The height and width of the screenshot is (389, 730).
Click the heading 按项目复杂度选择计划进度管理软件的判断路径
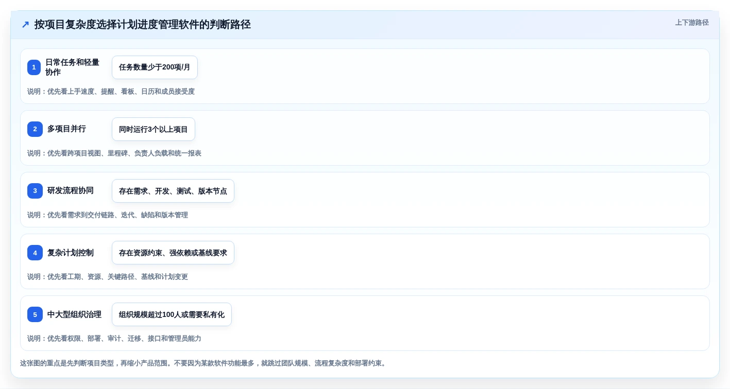click(x=143, y=24)
